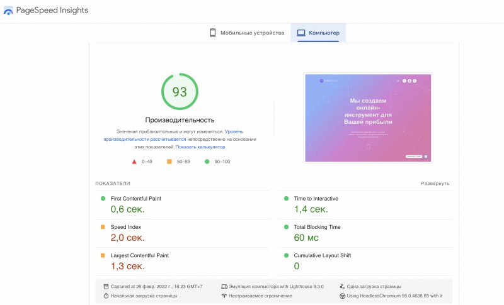
Task: Click the Speed Index metric label
Action: [x=126, y=227]
